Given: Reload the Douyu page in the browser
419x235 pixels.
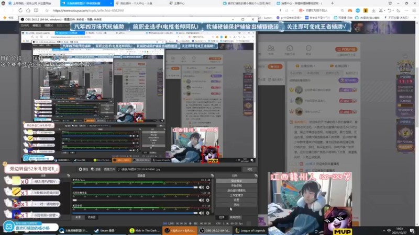Looking at the screenshot, I should pyautogui.click(x=20, y=10).
